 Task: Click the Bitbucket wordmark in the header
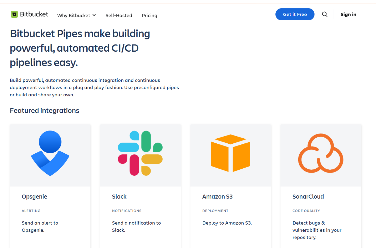click(x=34, y=14)
